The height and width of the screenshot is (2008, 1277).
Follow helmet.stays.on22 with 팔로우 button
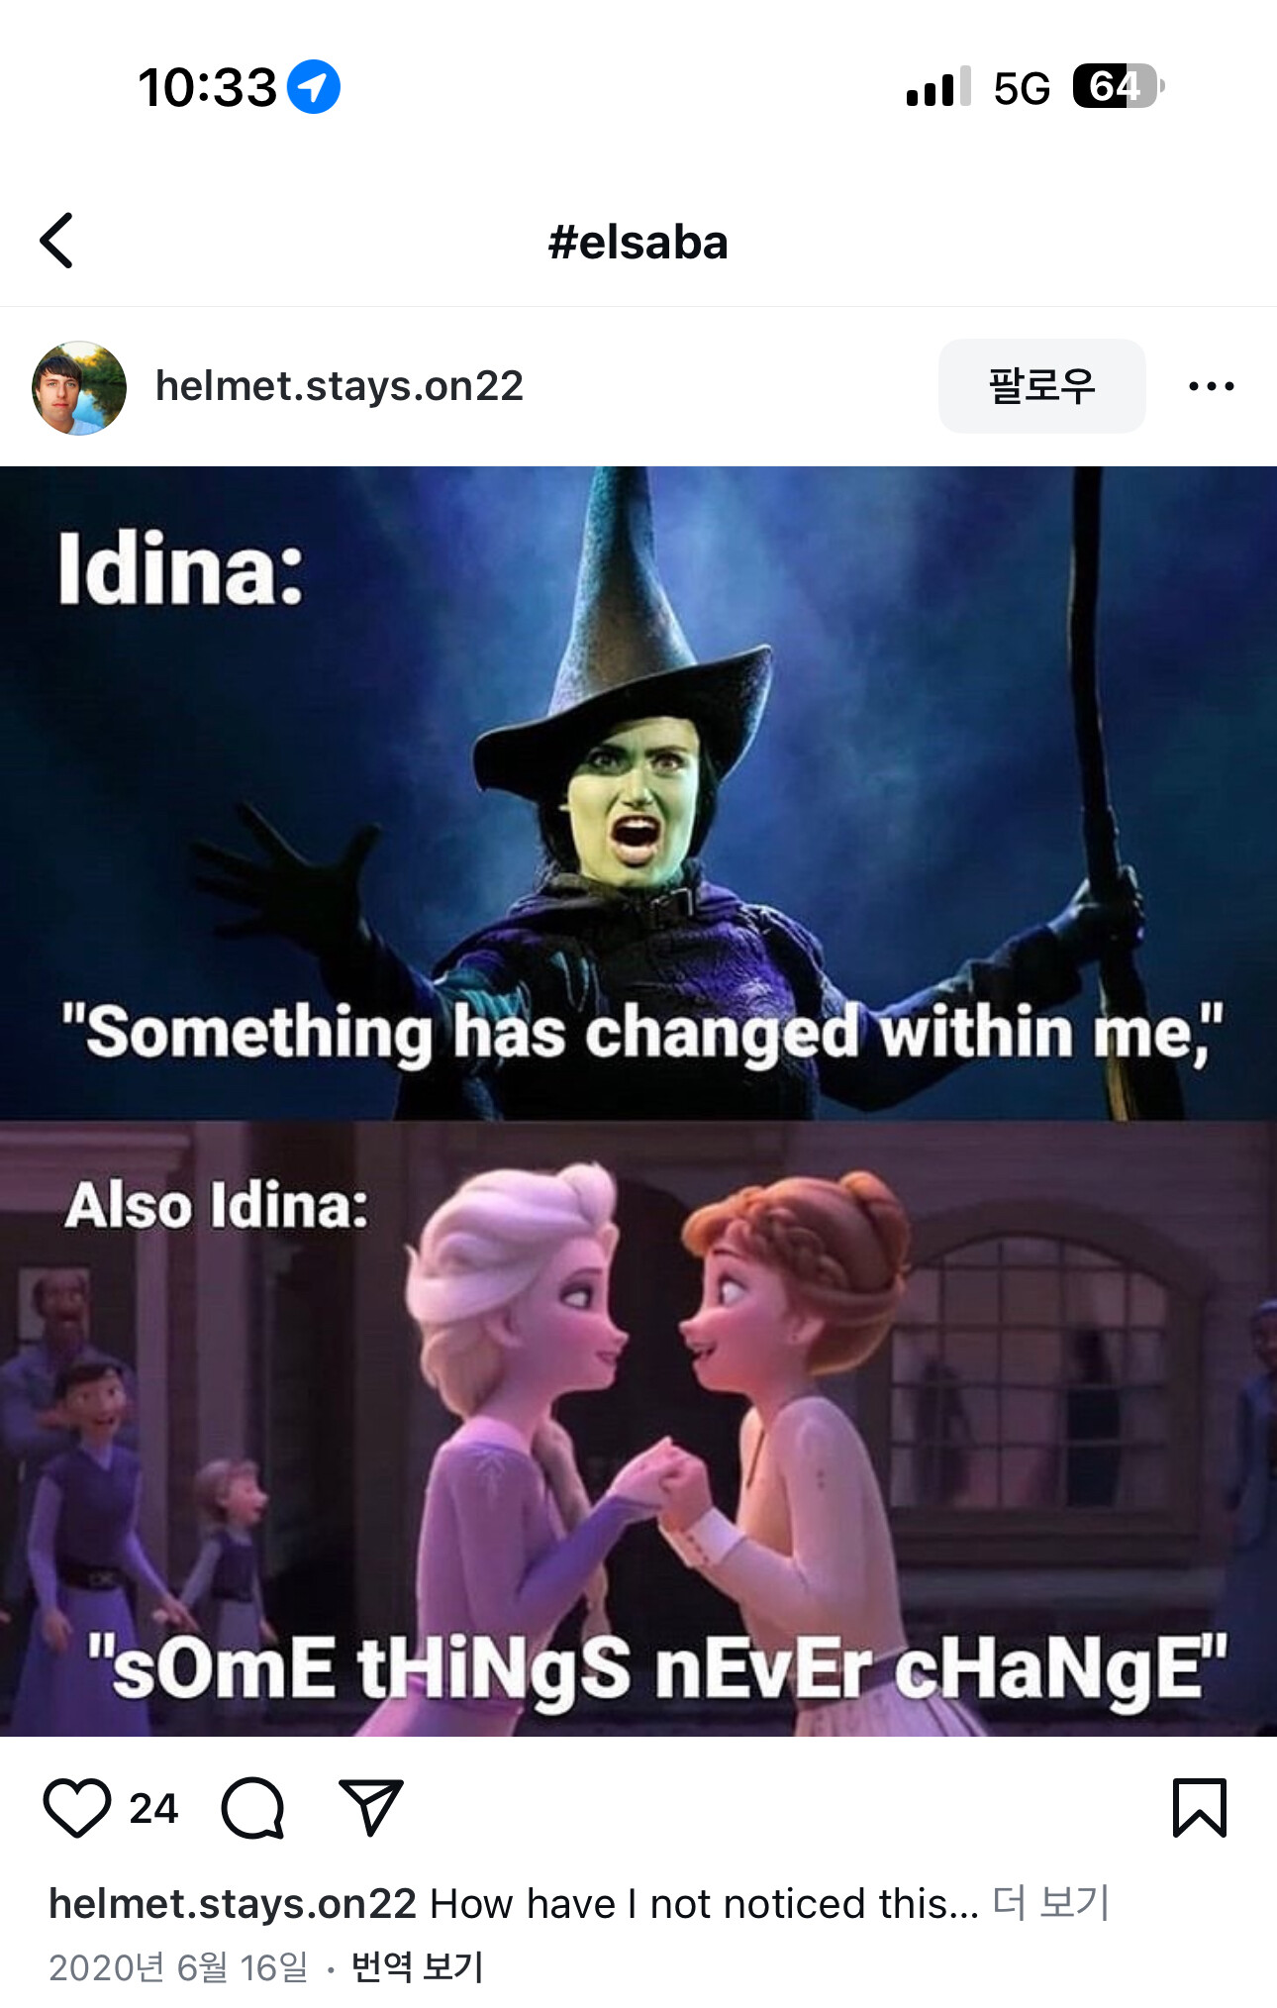point(1041,386)
